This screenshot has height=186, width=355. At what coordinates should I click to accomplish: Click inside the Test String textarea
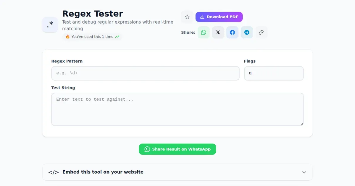[x=177, y=109]
